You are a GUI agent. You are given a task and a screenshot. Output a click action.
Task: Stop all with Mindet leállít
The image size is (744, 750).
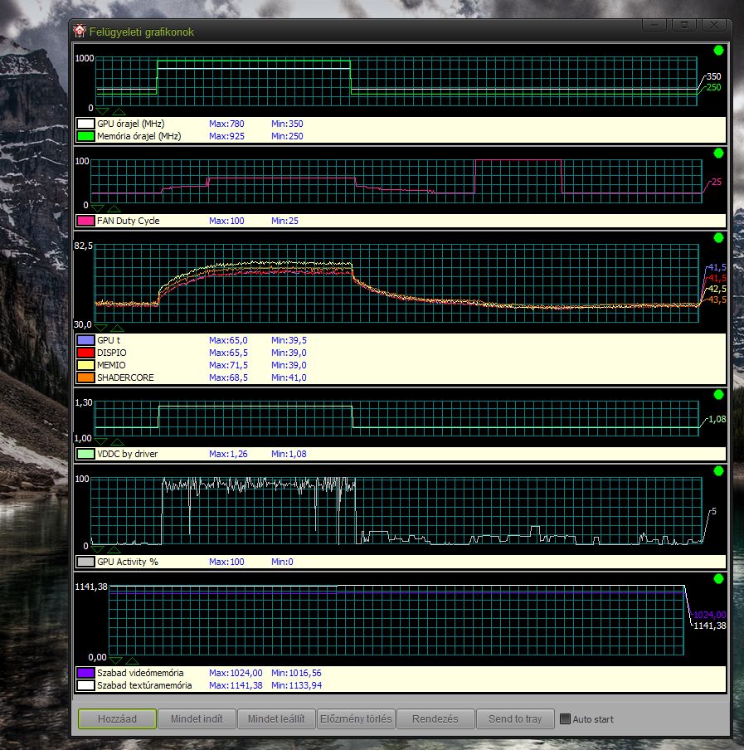pos(276,718)
